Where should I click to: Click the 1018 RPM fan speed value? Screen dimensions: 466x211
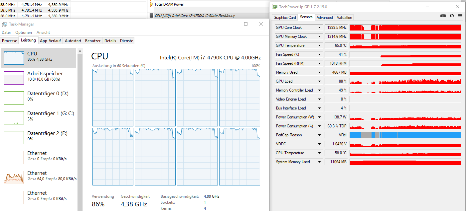click(336, 63)
